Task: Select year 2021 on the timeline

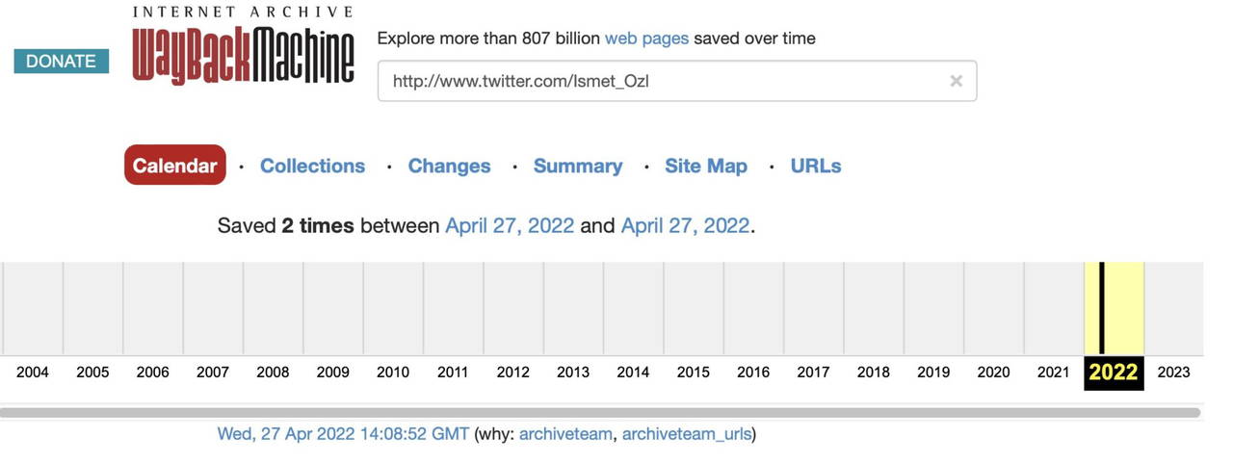Action: (x=1053, y=373)
